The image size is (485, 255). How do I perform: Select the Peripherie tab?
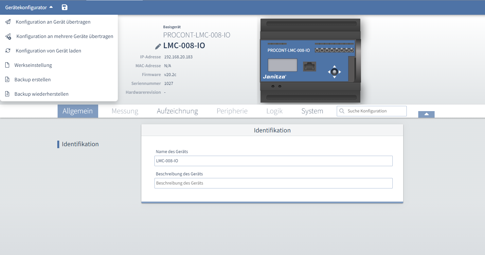pos(232,111)
